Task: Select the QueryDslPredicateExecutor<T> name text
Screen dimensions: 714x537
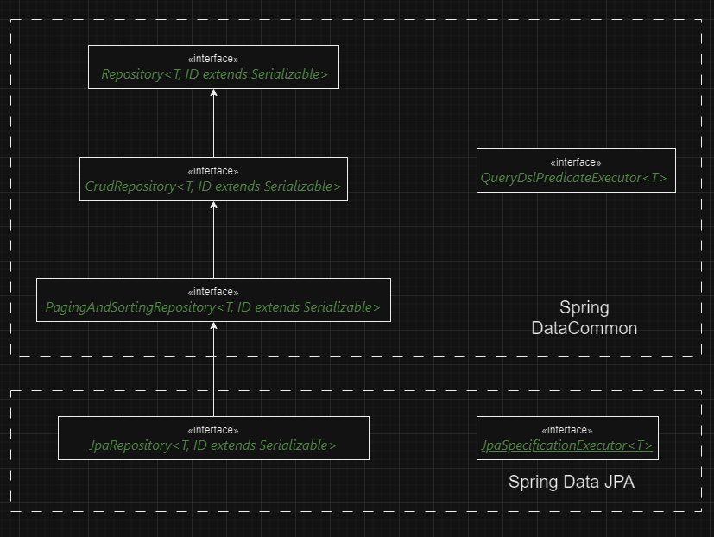Action: (x=575, y=178)
